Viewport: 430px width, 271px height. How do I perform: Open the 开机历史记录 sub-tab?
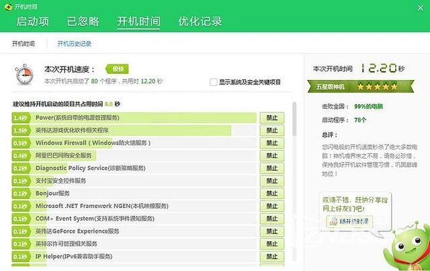point(75,44)
